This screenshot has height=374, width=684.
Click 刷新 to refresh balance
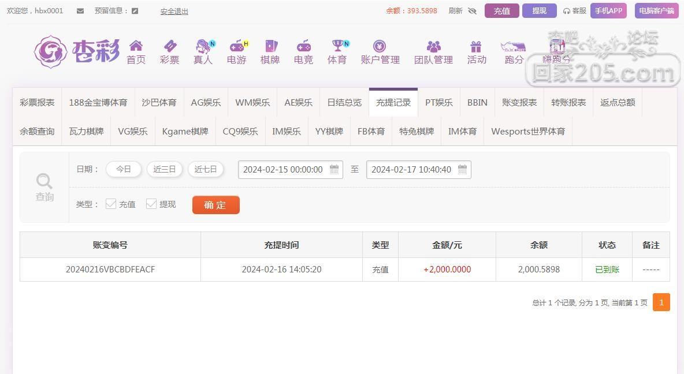(x=455, y=11)
